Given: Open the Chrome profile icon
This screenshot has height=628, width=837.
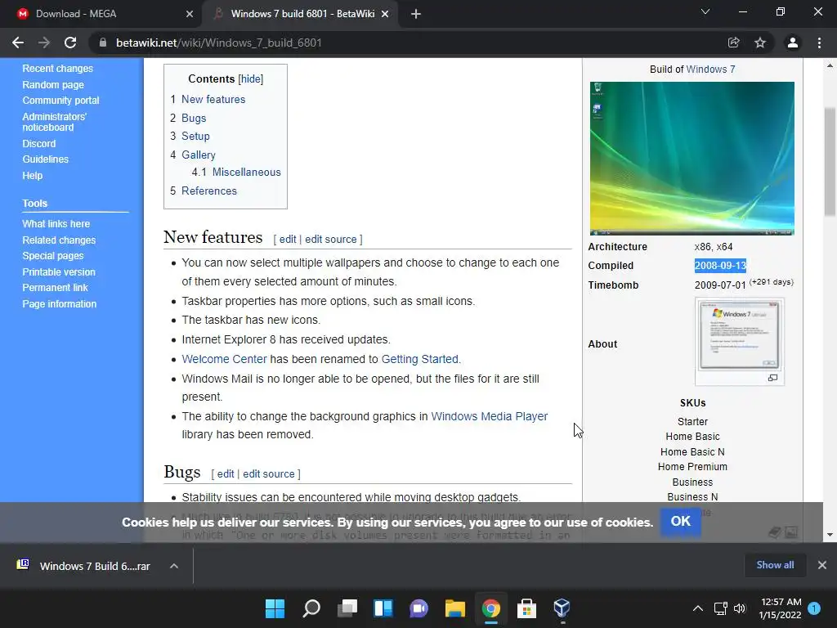Looking at the screenshot, I should pos(793,43).
